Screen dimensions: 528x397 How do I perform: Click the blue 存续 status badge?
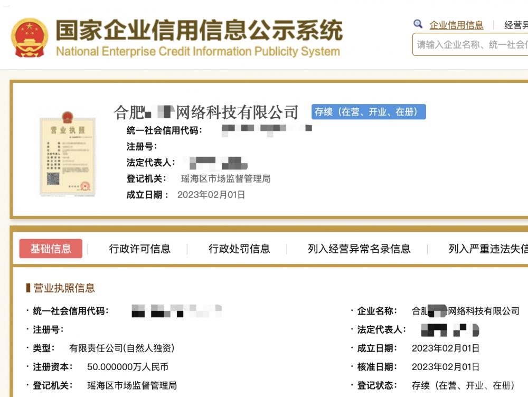368,112
